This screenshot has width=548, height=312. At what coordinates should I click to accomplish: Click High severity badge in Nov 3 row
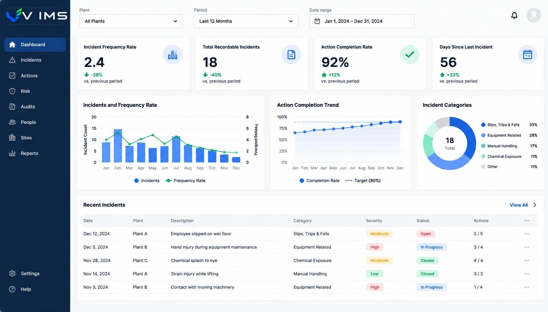click(x=375, y=287)
